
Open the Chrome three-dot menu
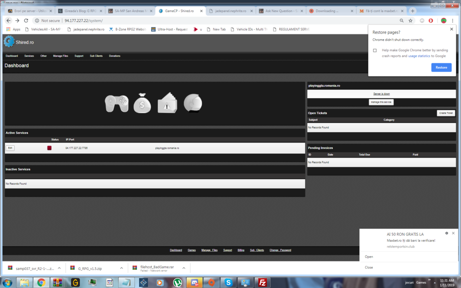click(453, 21)
